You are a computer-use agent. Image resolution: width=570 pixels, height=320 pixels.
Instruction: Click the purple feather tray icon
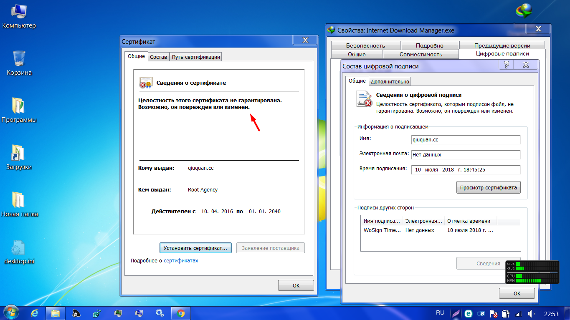pos(456,313)
